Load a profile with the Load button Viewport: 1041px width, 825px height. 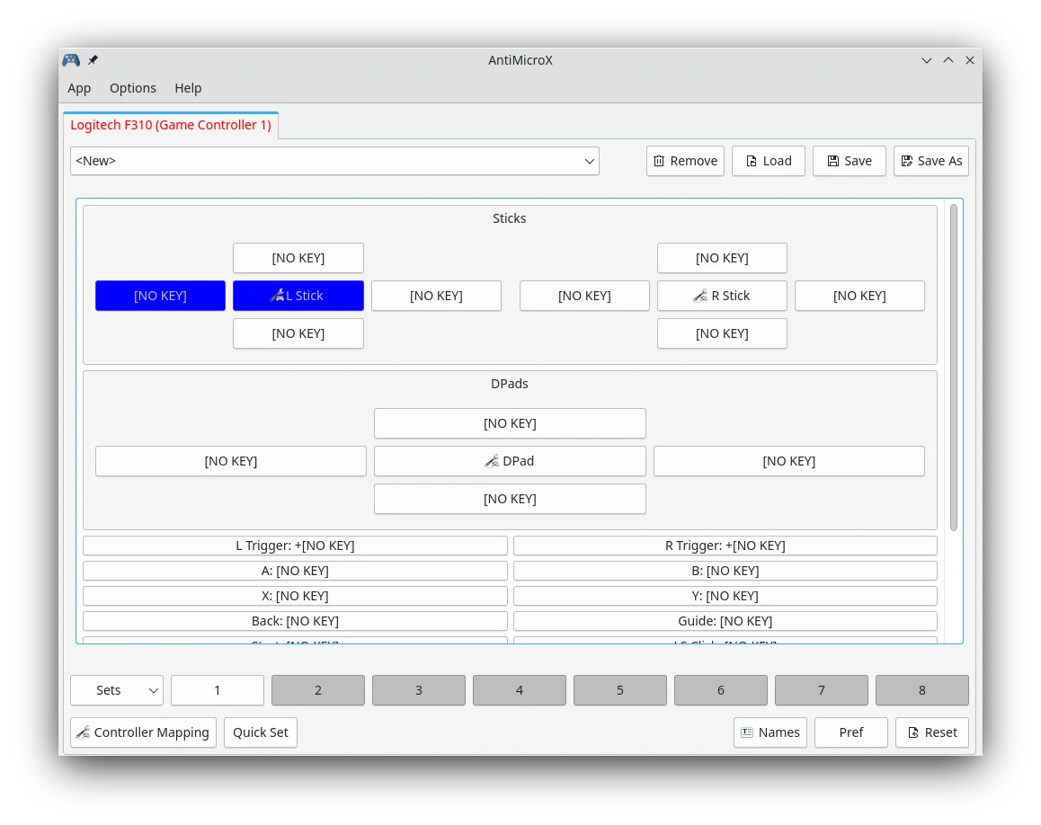pos(768,161)
